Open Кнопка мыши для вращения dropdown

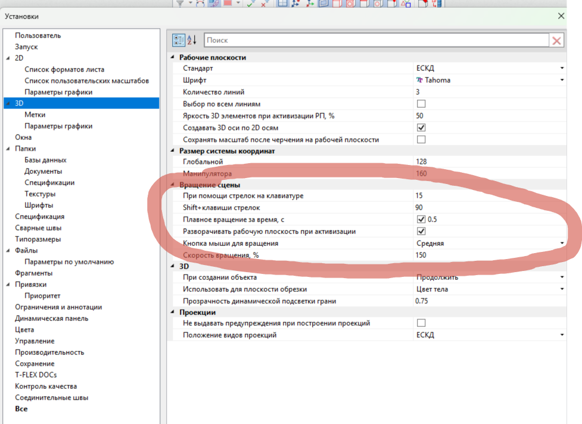pyautogui.click(x=561, y=244)
